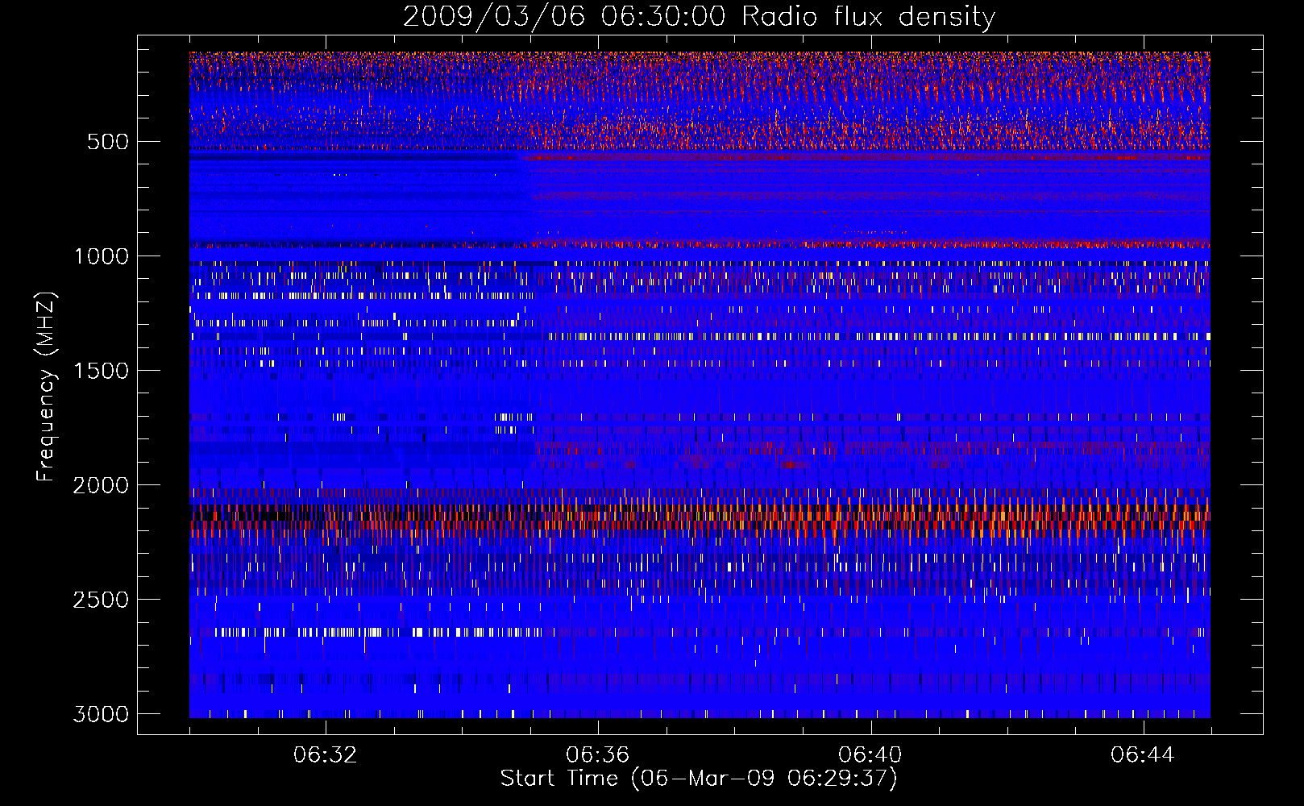The image size is (1304, 806).
Task: Click the 1500 frequency tick label
Action: 101,371
